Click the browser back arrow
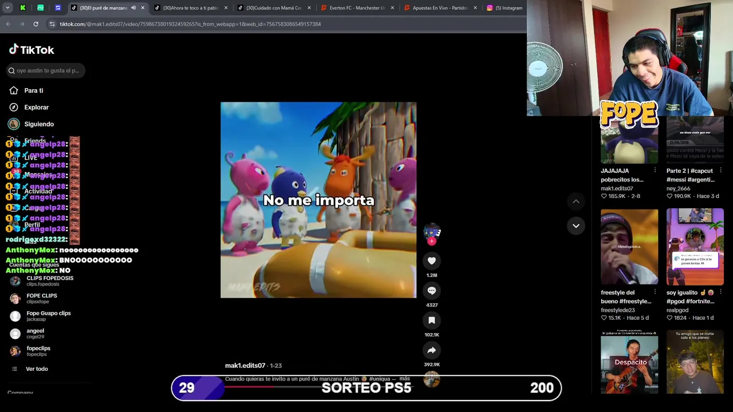This screenshot has height=412, width=733. click(8, 24)
